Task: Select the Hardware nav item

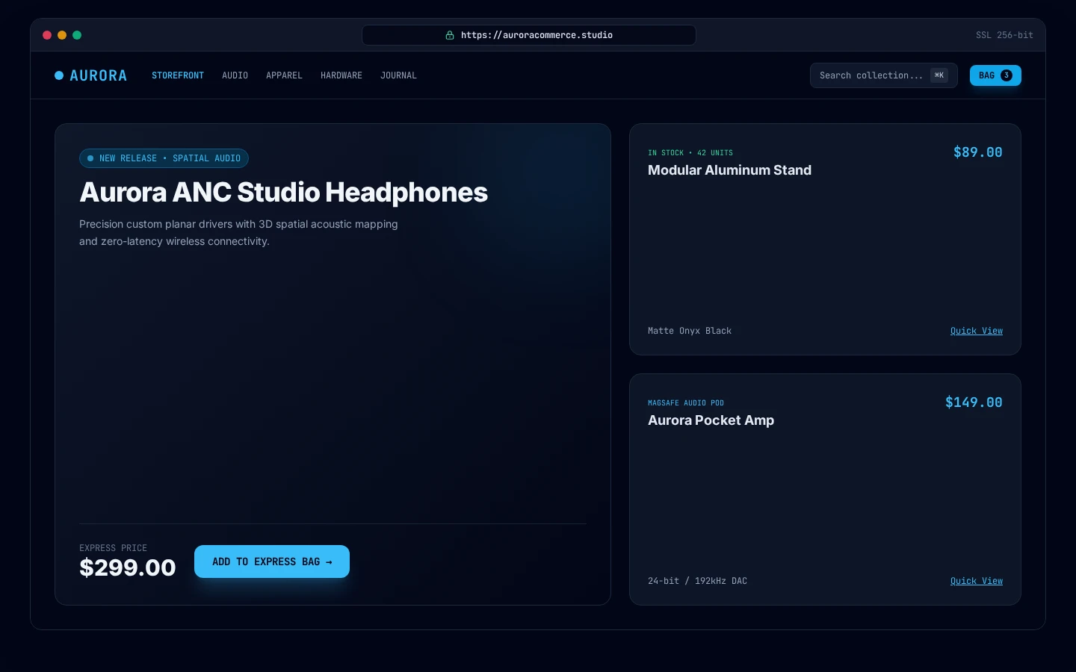Action: coord(341,75)
